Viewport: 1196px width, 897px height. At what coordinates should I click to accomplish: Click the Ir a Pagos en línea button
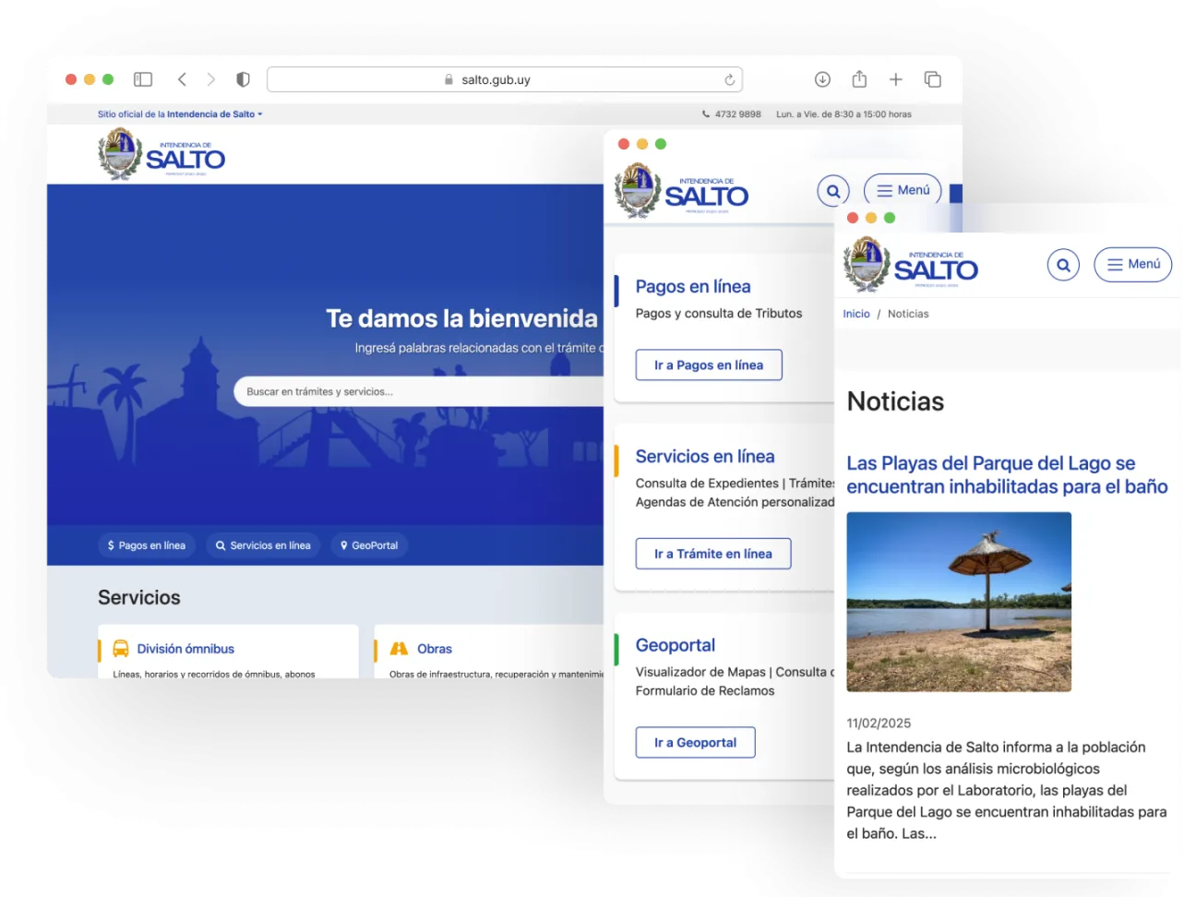[x=708, y=365]
